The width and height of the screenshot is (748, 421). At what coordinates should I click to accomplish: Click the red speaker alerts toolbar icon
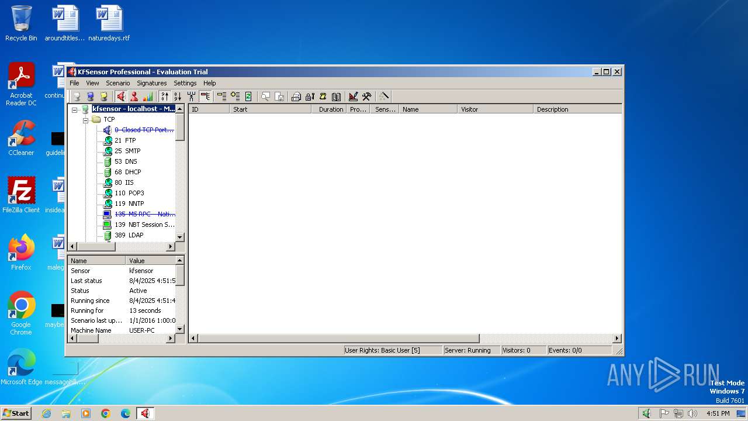click(x=121, y=96)
